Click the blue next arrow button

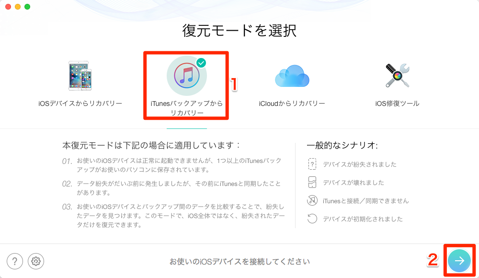459,261
